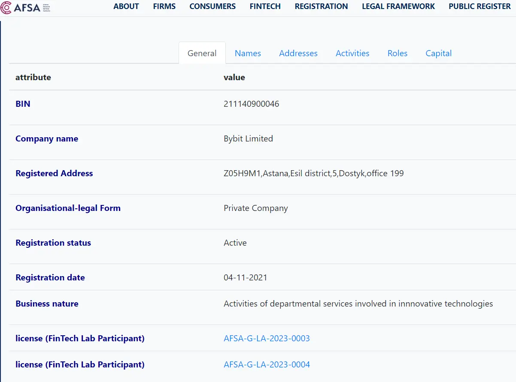
Task: Open the PUBLIC REGISTER menu
Action: [480, 6]
